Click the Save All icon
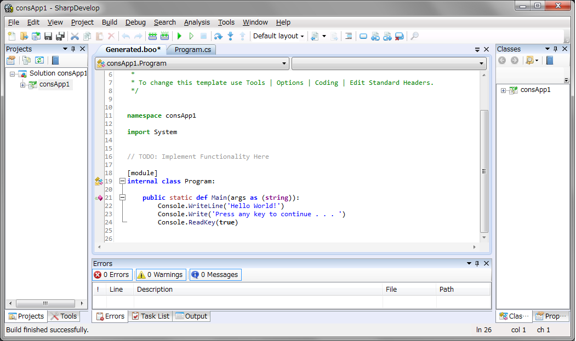The image size is (576, 341). [x=60, y=36]
